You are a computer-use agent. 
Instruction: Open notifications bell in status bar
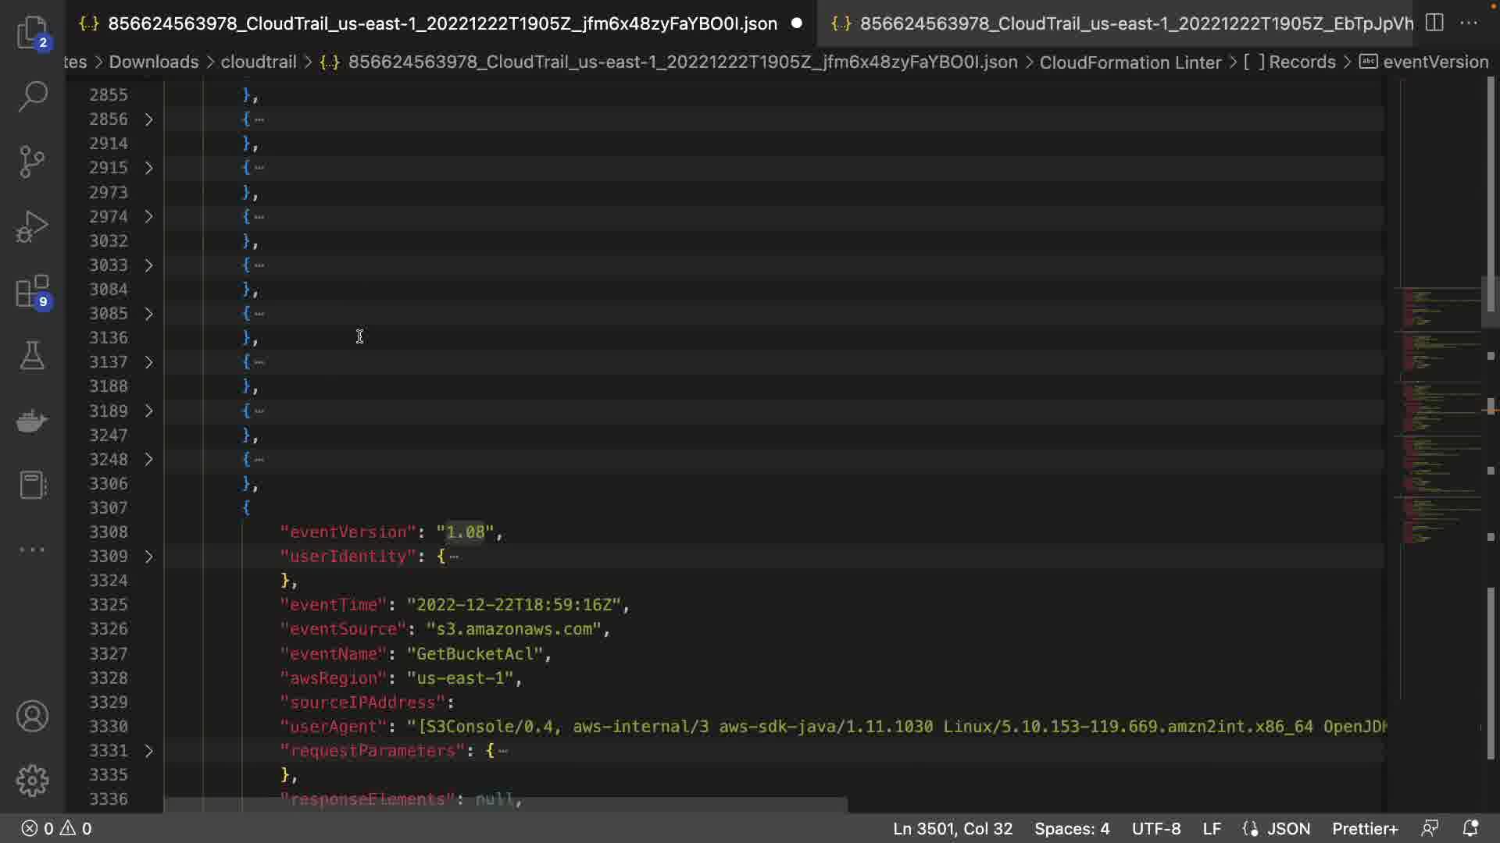[x=1470, y=828]
